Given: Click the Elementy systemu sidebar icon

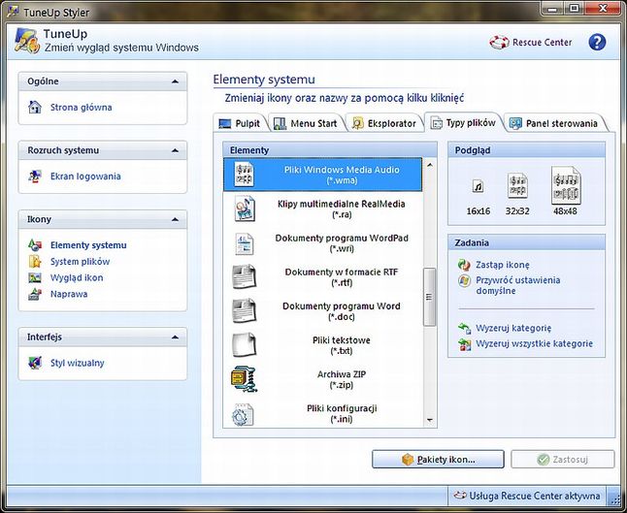Looking at the screenshot, I should pyautogui.click(x=35, y=245).
